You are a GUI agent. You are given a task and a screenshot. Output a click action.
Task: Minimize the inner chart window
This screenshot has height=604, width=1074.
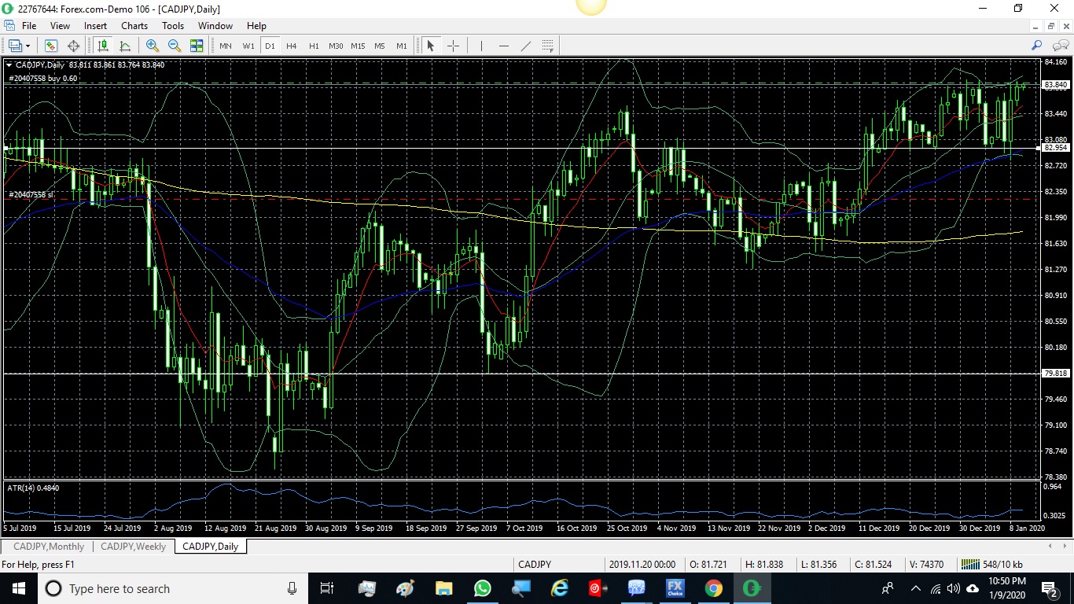[x=1037, y=26]
